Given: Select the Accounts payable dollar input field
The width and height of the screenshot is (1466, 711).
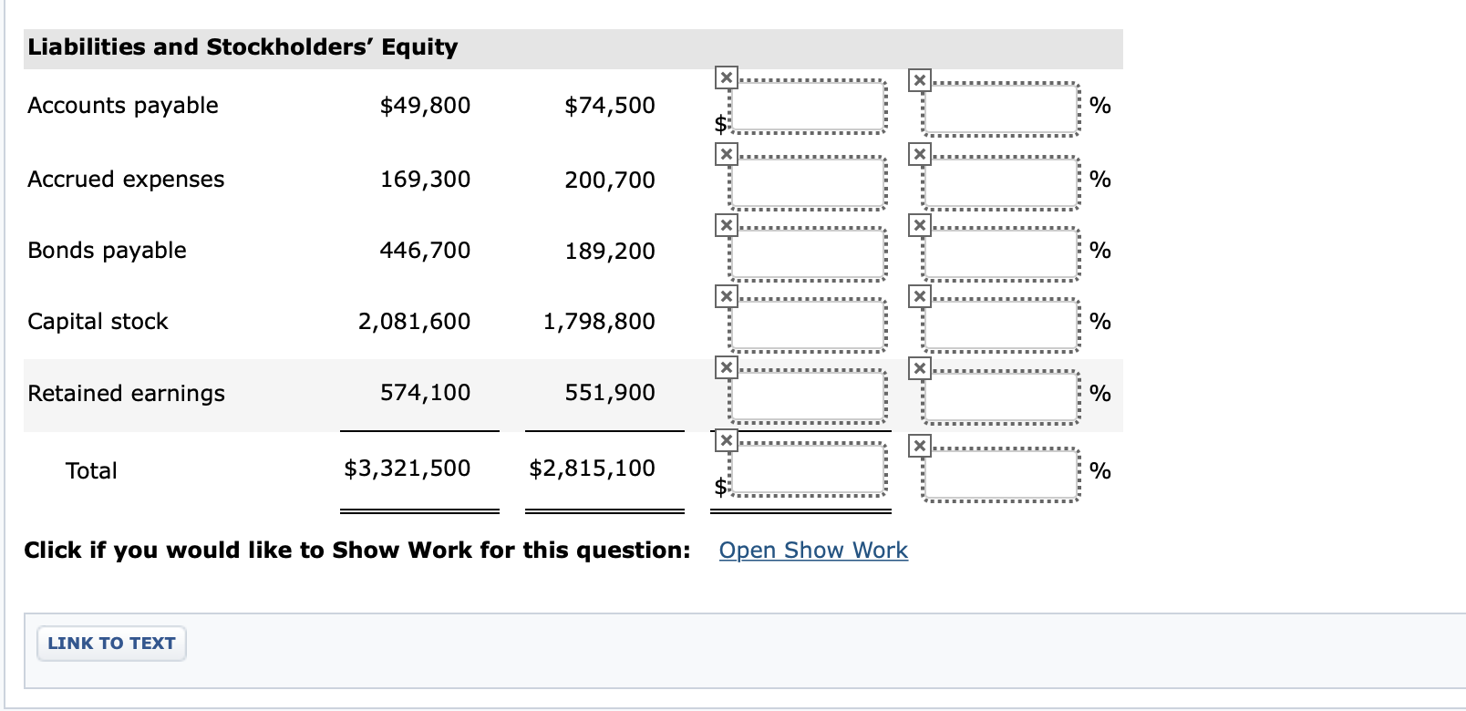Looking at the screenshot, I should [808, 108].
